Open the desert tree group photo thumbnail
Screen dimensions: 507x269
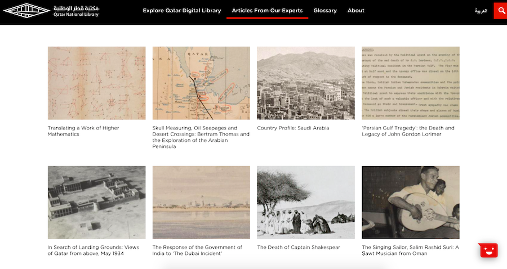[x=306, y=203]
